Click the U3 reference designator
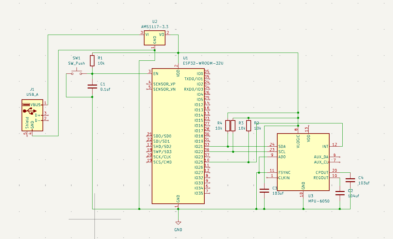 [311, 196]
